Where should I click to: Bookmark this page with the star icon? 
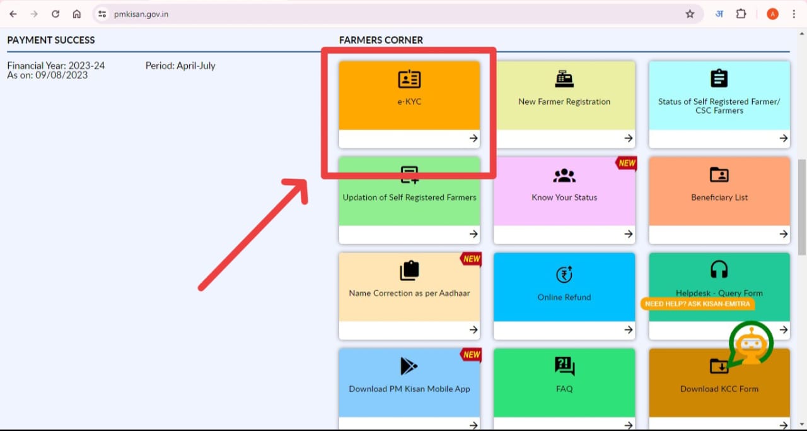click(690, 14)
